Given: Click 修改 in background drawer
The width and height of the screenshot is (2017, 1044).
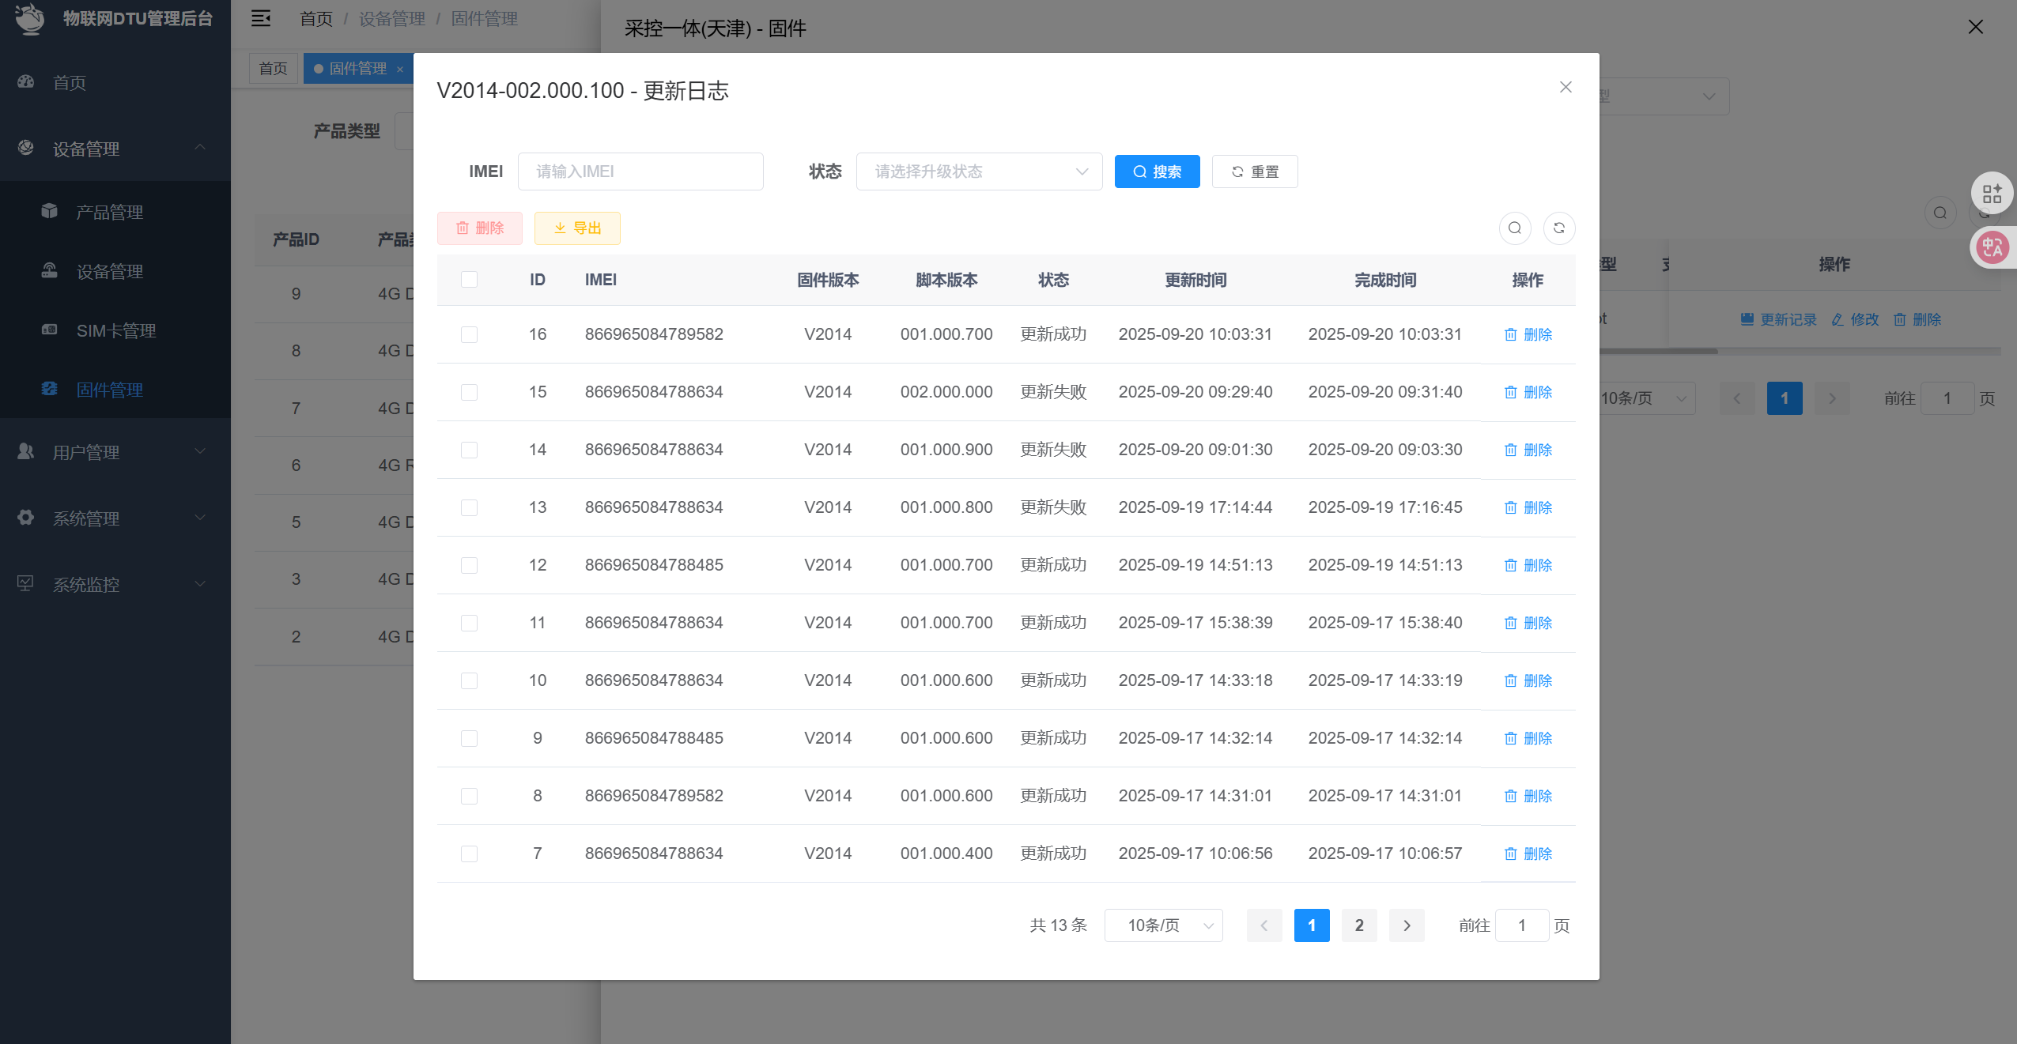Looking at the screenshot, I should [1855, 319].
